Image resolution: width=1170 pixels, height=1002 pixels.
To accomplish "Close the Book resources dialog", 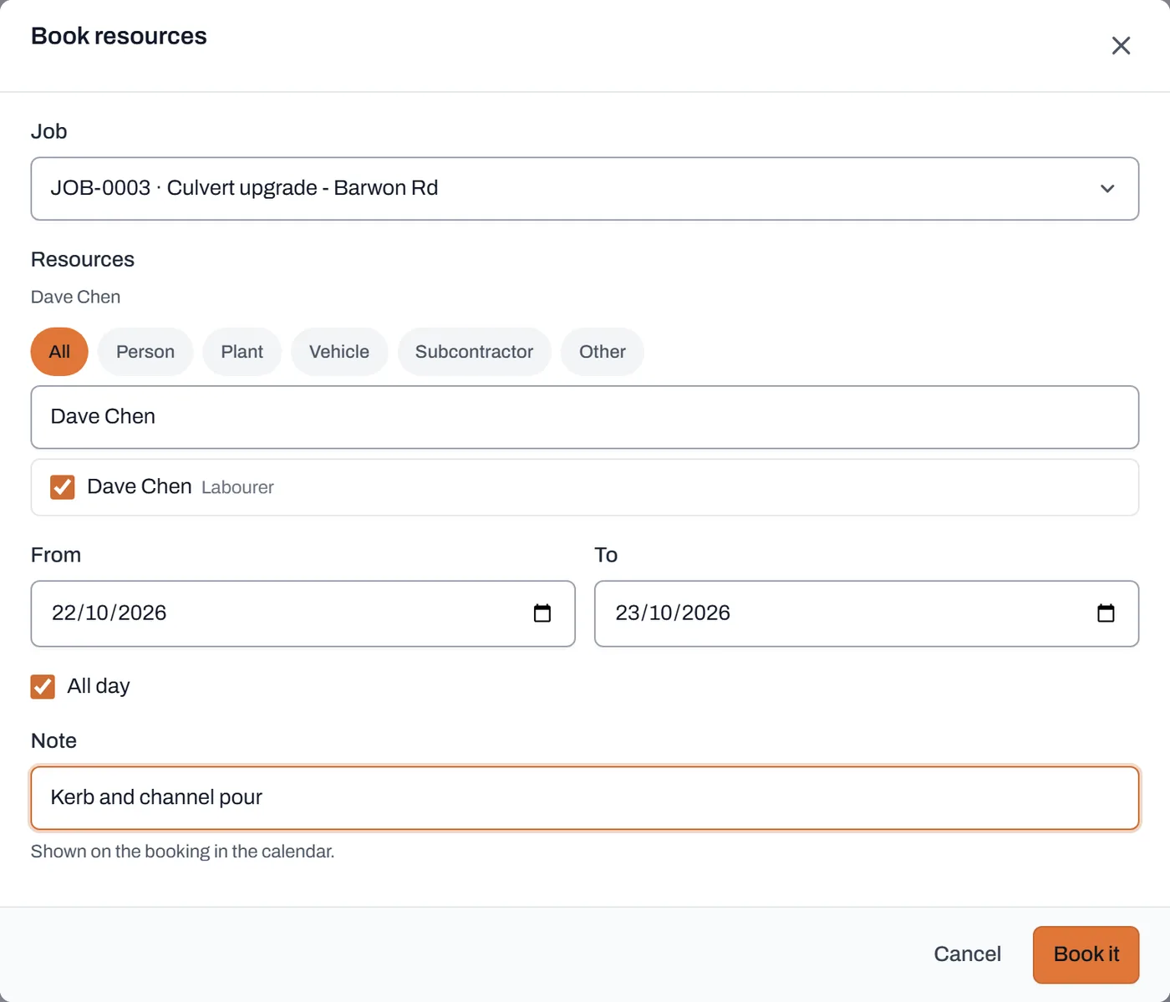I will click(1121, 45).
